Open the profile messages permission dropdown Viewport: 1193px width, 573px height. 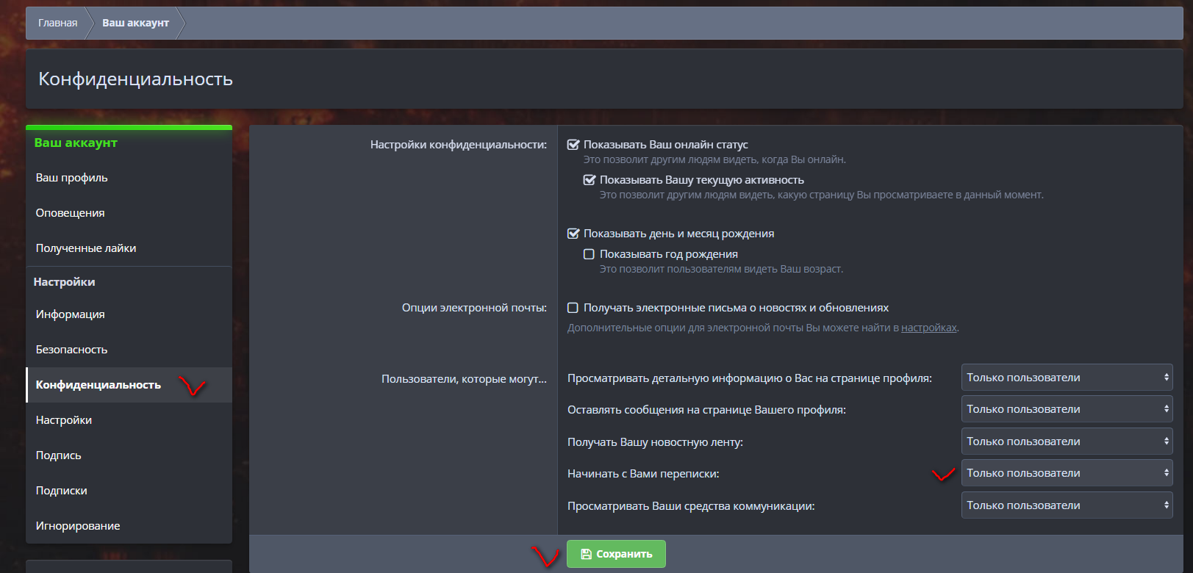click(x=1067, y=409)
